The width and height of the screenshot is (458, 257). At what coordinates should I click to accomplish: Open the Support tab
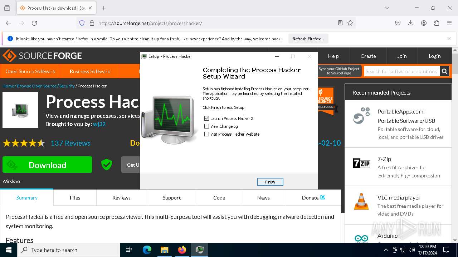point(172,198)
